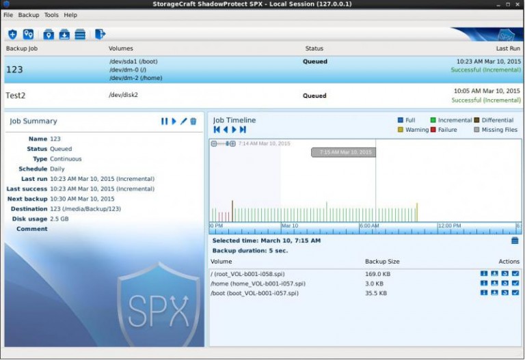Screen dimensions: 525x360
Task: Open the Tools menu
Action: click(51, 15)
